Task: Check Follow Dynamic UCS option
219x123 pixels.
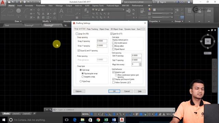Action: pos(113,82)
